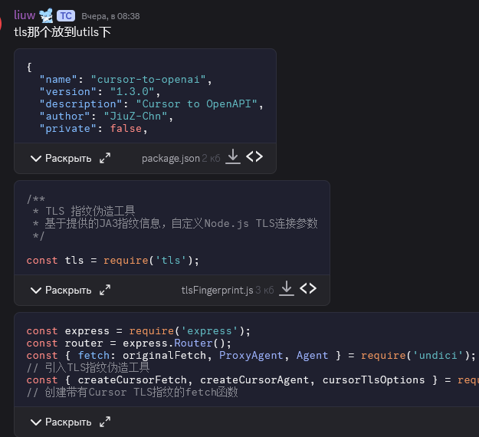The image size is (479, 437).
Task: Expand the tlsFingerprint.js code preview
Action: point(61,290)
